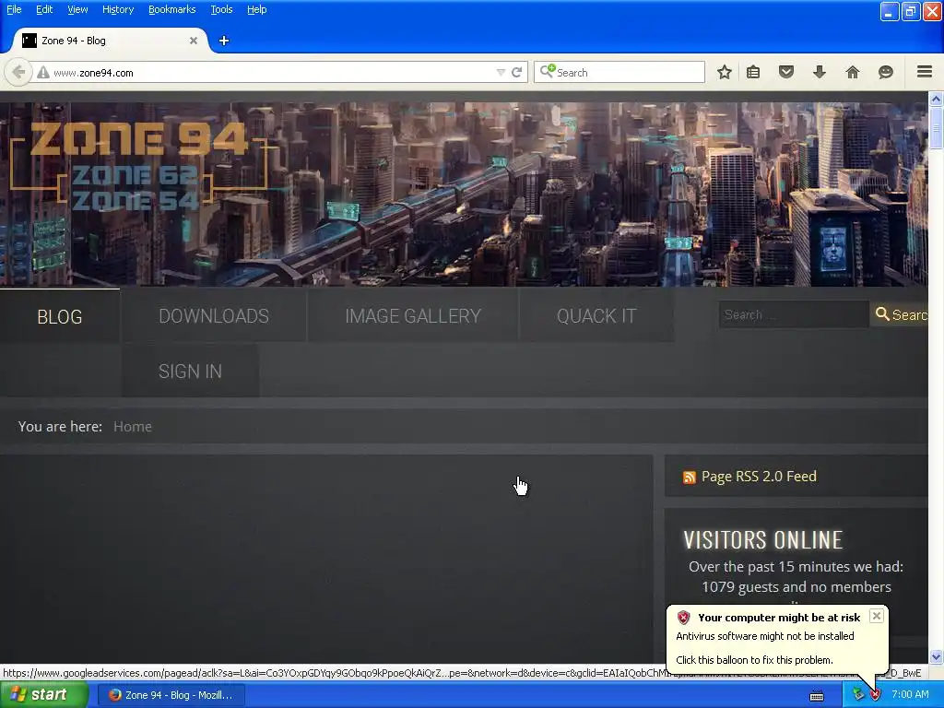Click the Safely Remove Hardware tray icon
Image resolution: width=944 pixels, height=708 pixels.
pos(858,695)
